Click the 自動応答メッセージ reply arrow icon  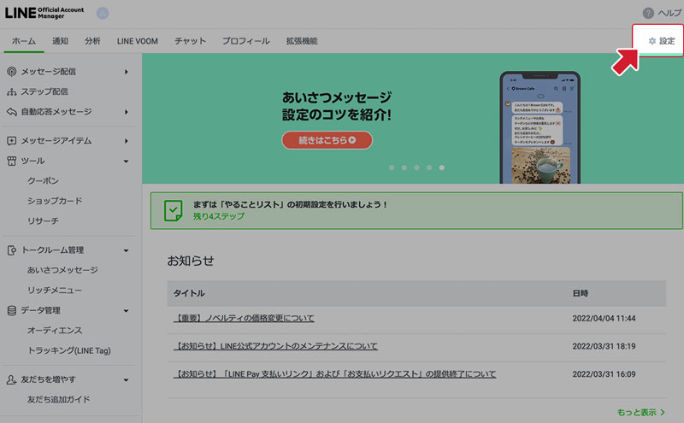12,112
